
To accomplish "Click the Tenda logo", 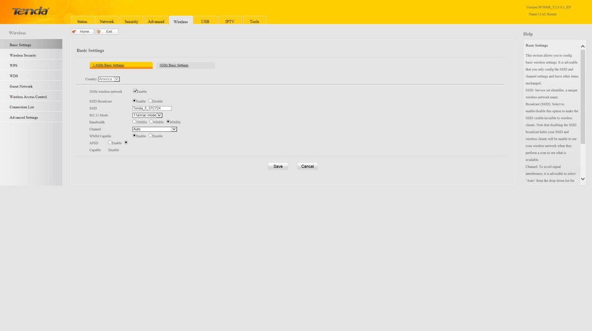I will pos(30,11).
